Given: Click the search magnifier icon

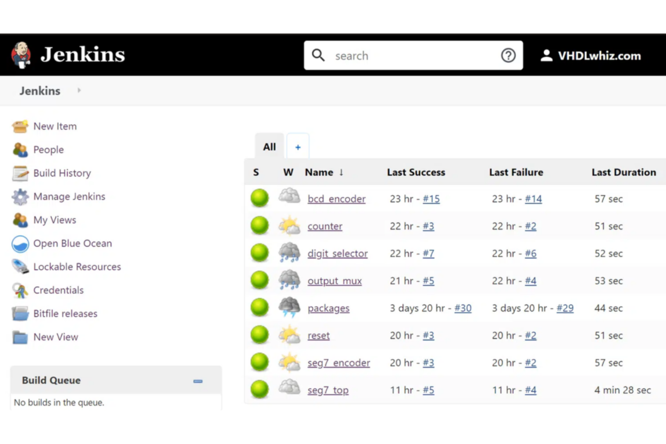Looking at the screenshot, I should coord(318,55).
